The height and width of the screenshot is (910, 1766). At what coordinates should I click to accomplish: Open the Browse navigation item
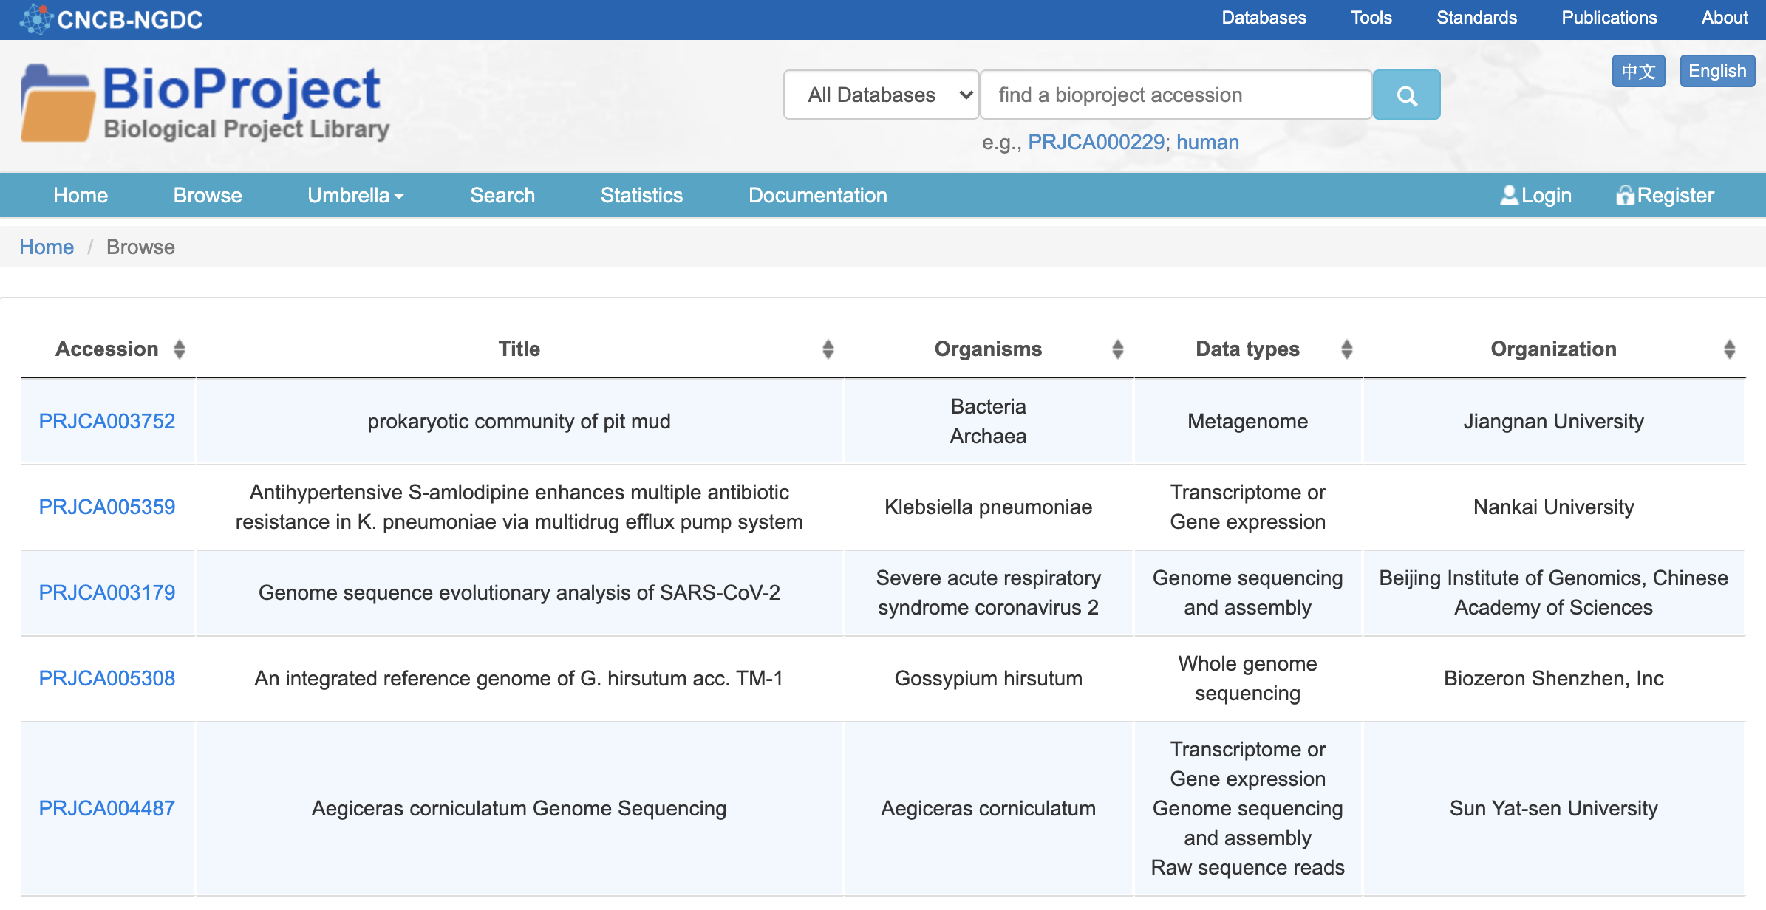[x=208, y=195]
